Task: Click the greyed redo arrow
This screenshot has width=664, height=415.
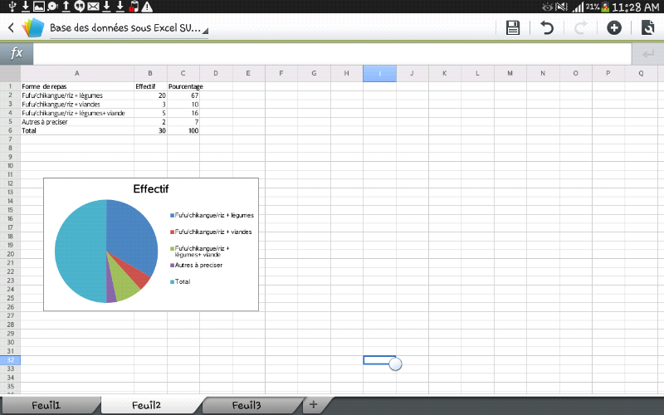Action: (x=580, y=28)
